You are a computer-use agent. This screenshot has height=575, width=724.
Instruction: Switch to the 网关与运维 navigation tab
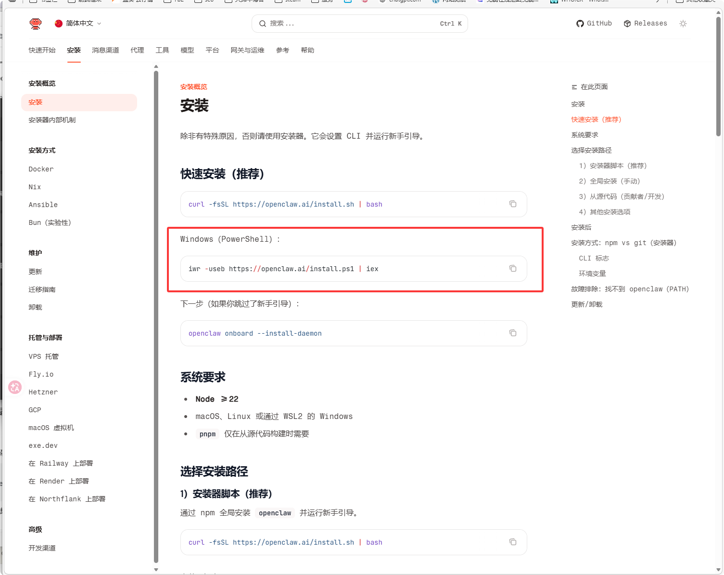[x=248, y=50]
